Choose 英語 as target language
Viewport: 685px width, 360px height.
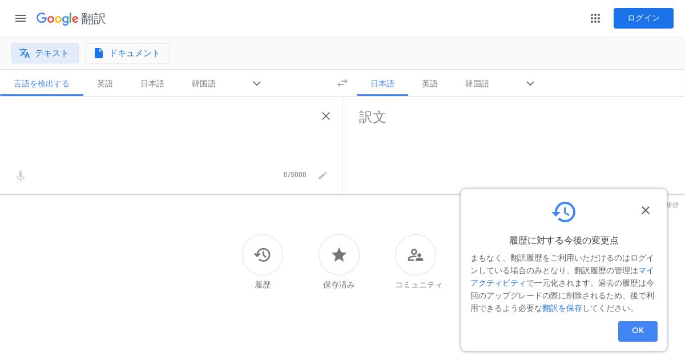(430, 83)
